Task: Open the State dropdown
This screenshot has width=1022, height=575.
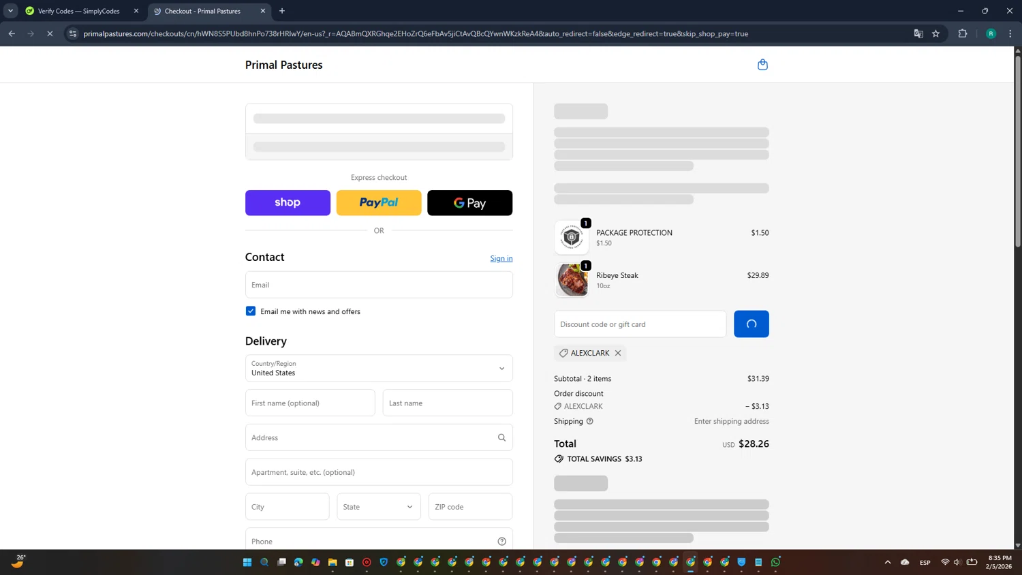Action: [379, 507]
